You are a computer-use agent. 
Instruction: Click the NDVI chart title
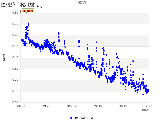pos(81,3)
